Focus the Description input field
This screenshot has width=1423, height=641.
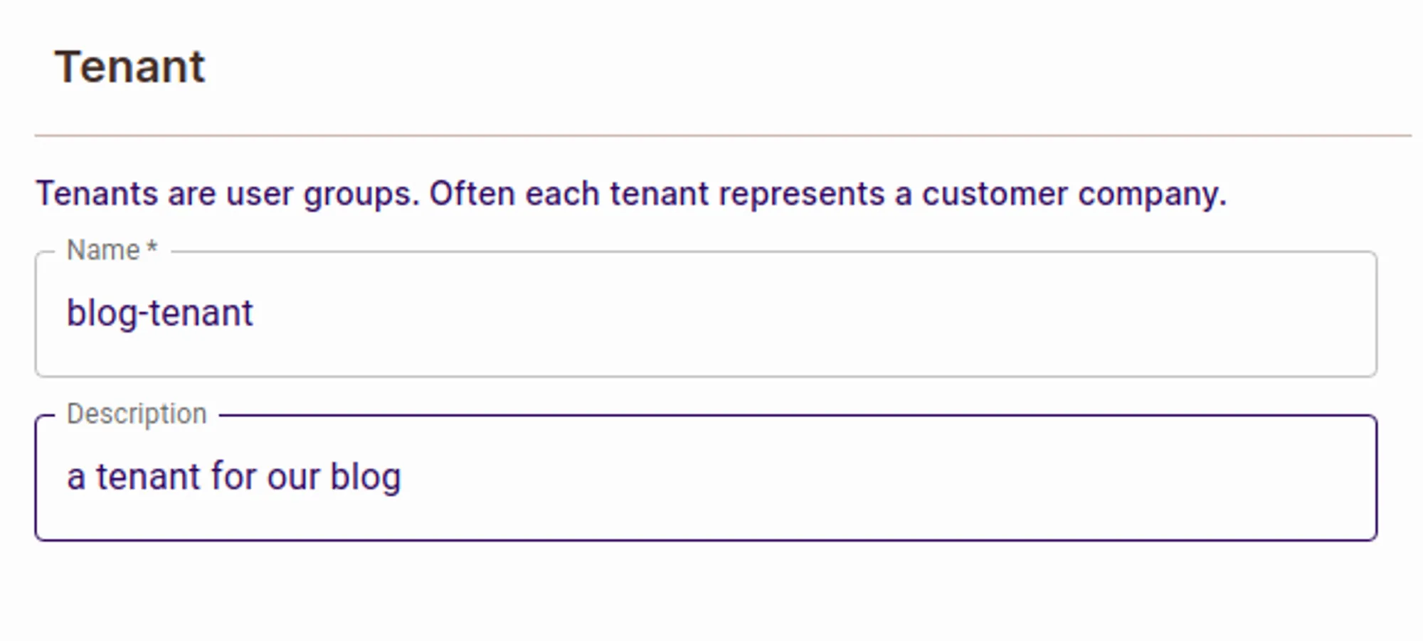point(704,478)
